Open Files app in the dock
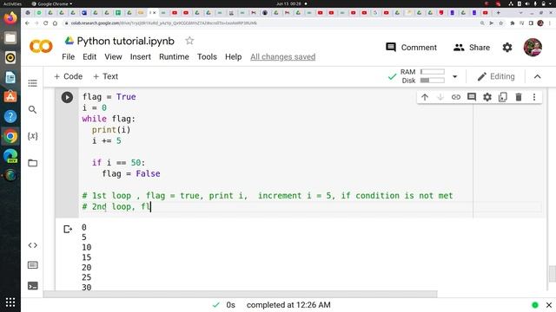Viewport: 556px width, 312px height. pyautogui.click(x=10, y=38)
